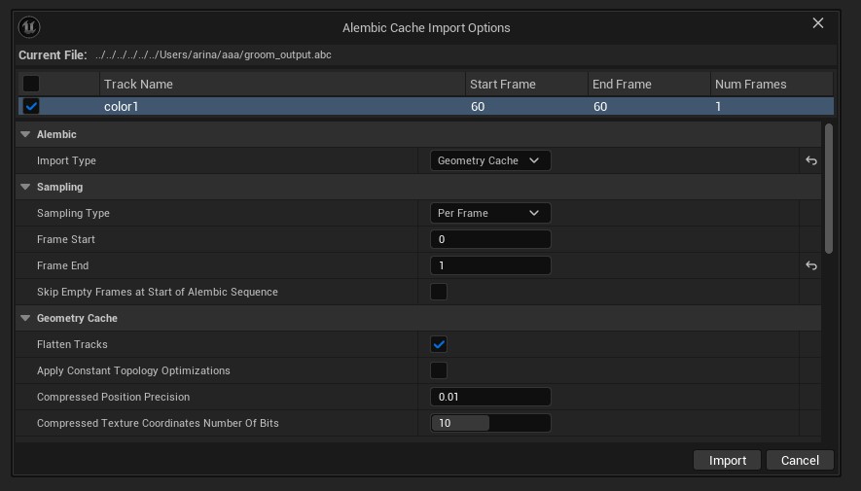Viewport: 861px width, 491px height.
Task: Click the Frame Start input field
Action: click(x=490, y=239)
